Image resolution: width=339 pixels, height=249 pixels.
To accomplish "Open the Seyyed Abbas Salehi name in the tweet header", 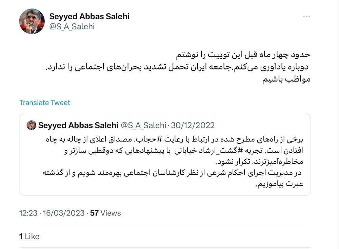I will (89, 16).
